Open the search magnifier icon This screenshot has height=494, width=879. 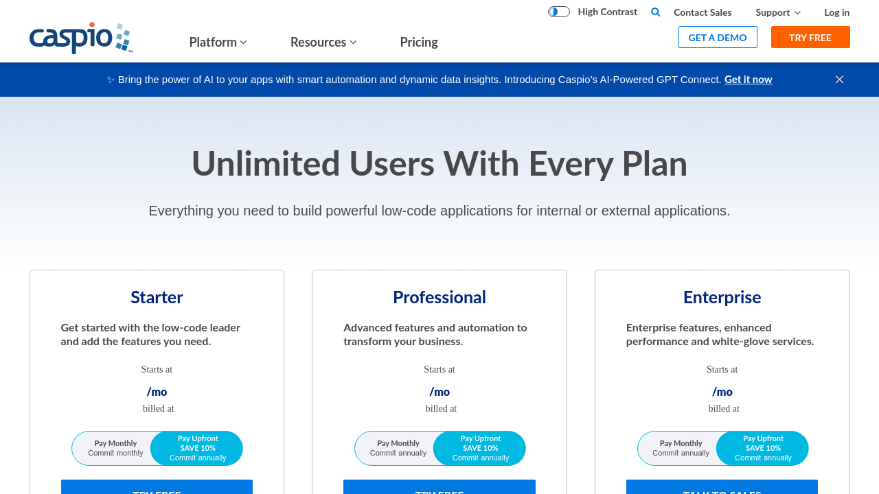pos(655,12)
